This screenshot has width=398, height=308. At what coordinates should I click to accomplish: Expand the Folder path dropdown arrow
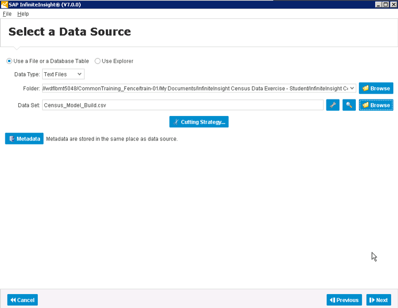(352, 88)
